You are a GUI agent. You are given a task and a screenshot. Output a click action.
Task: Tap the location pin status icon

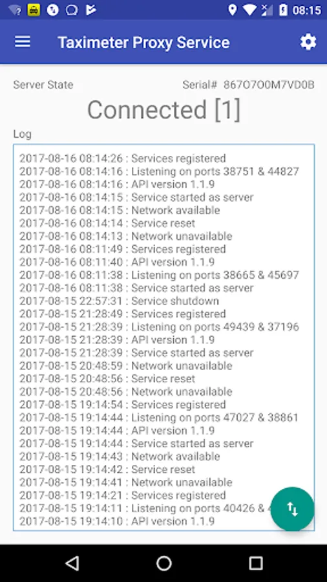click(233, 10)
